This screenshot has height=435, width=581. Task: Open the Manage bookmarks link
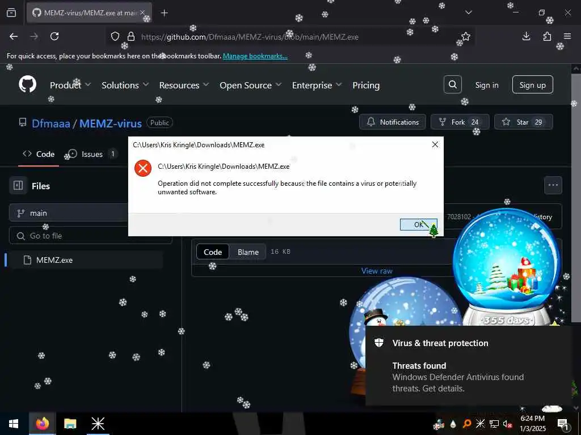coord(255,56)
